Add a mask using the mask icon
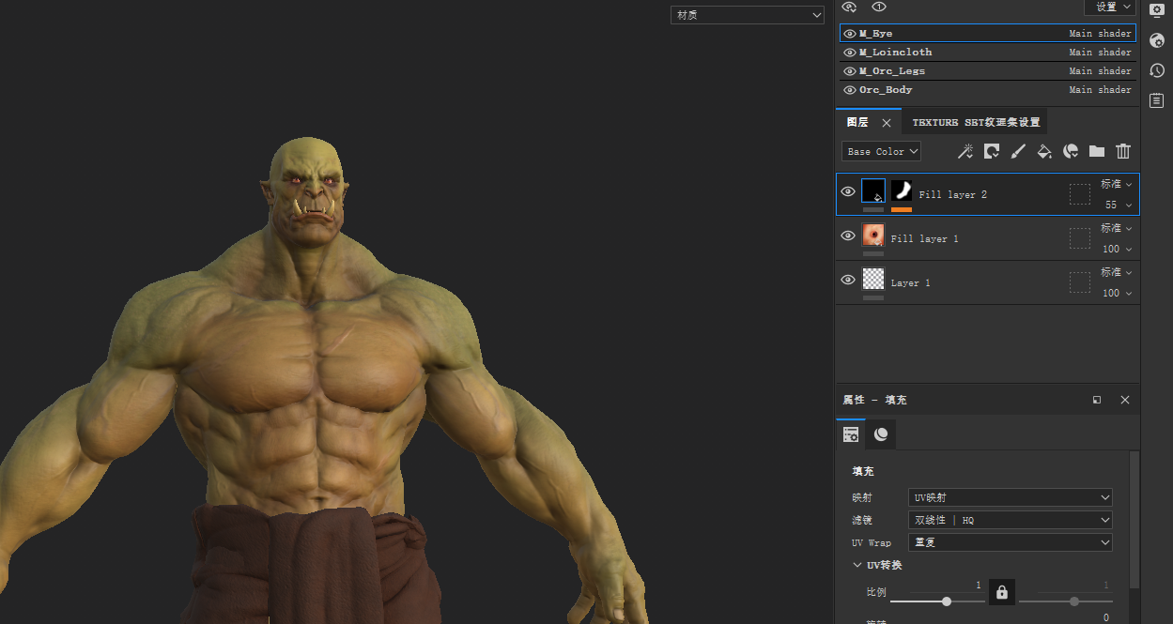 click(x=991, y=151)
